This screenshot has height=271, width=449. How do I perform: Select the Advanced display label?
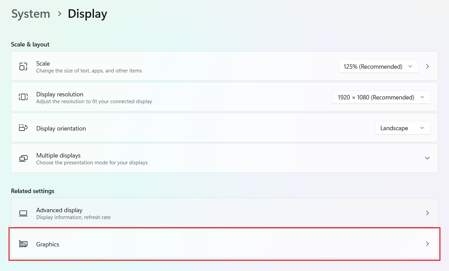(x=59, y=210)
